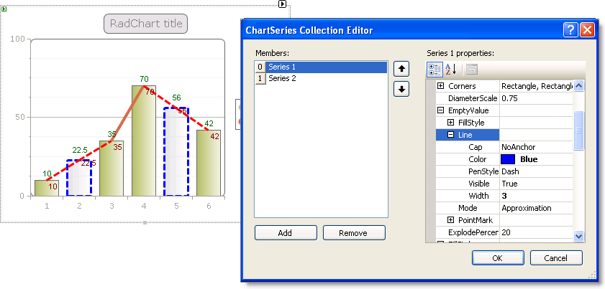
Task: Select Series 1 in Members list
Action: 321,67
